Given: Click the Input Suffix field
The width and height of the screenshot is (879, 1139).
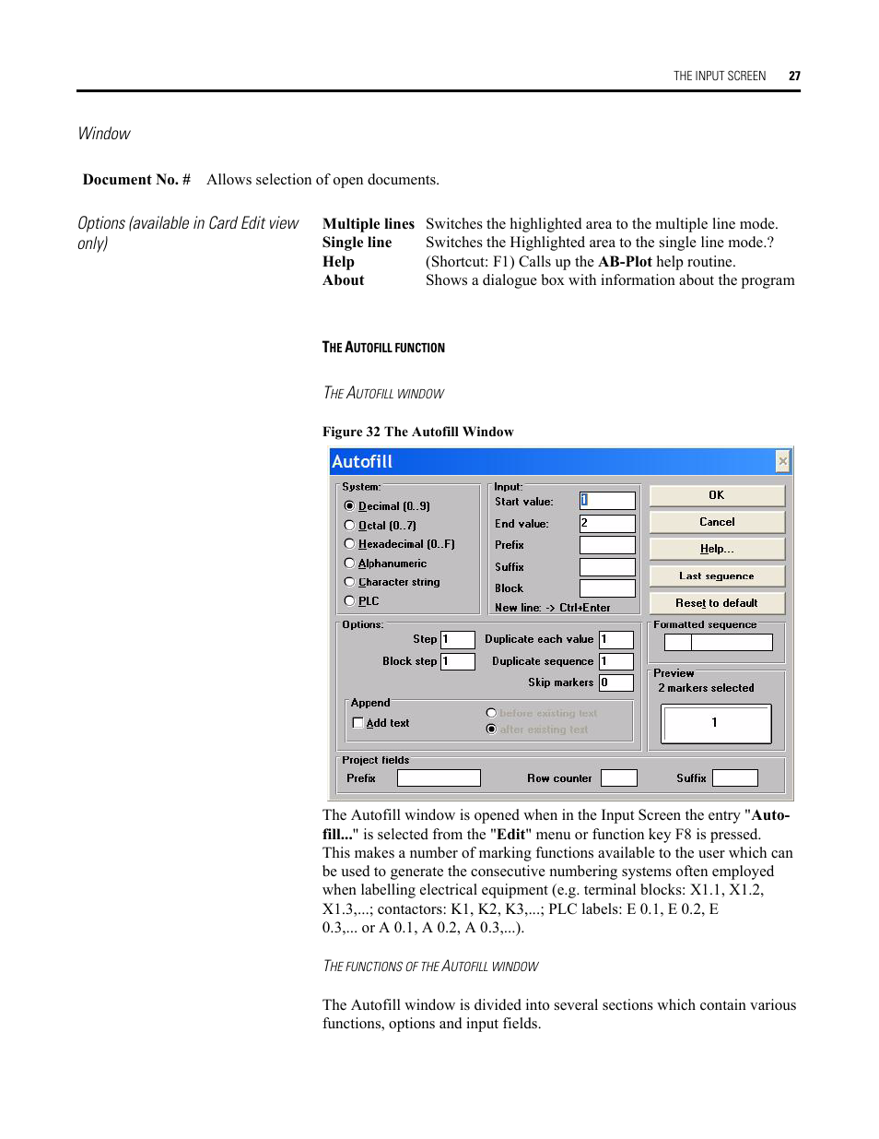Looking at the screenshot, I should click(x=607, y=567).
